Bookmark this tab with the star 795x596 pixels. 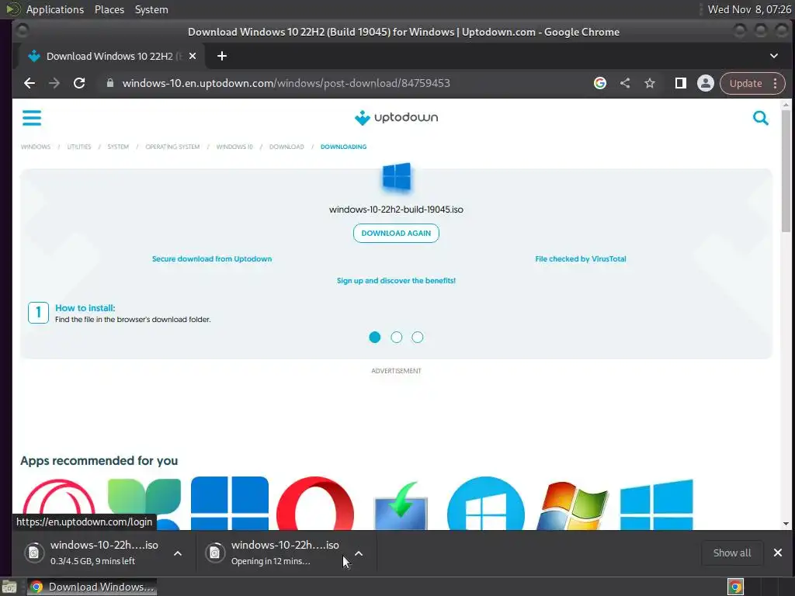[x=650, y=83]
